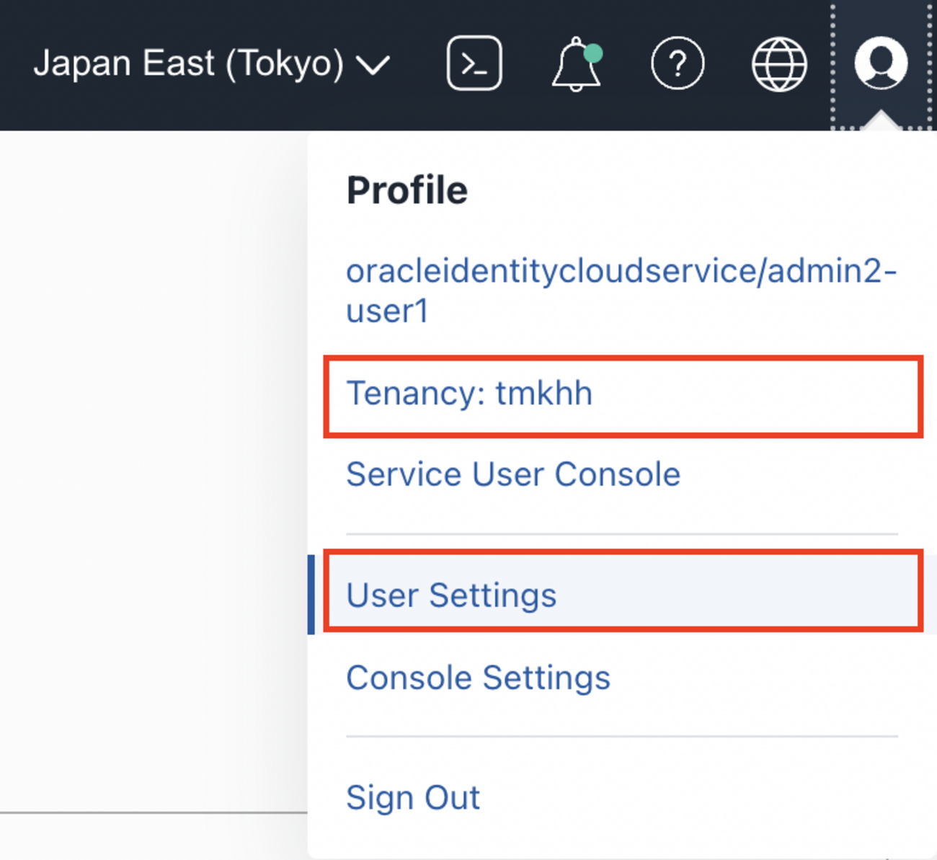
Task: Click the blue bar beside User Settings
Action: tap(311, 595)
